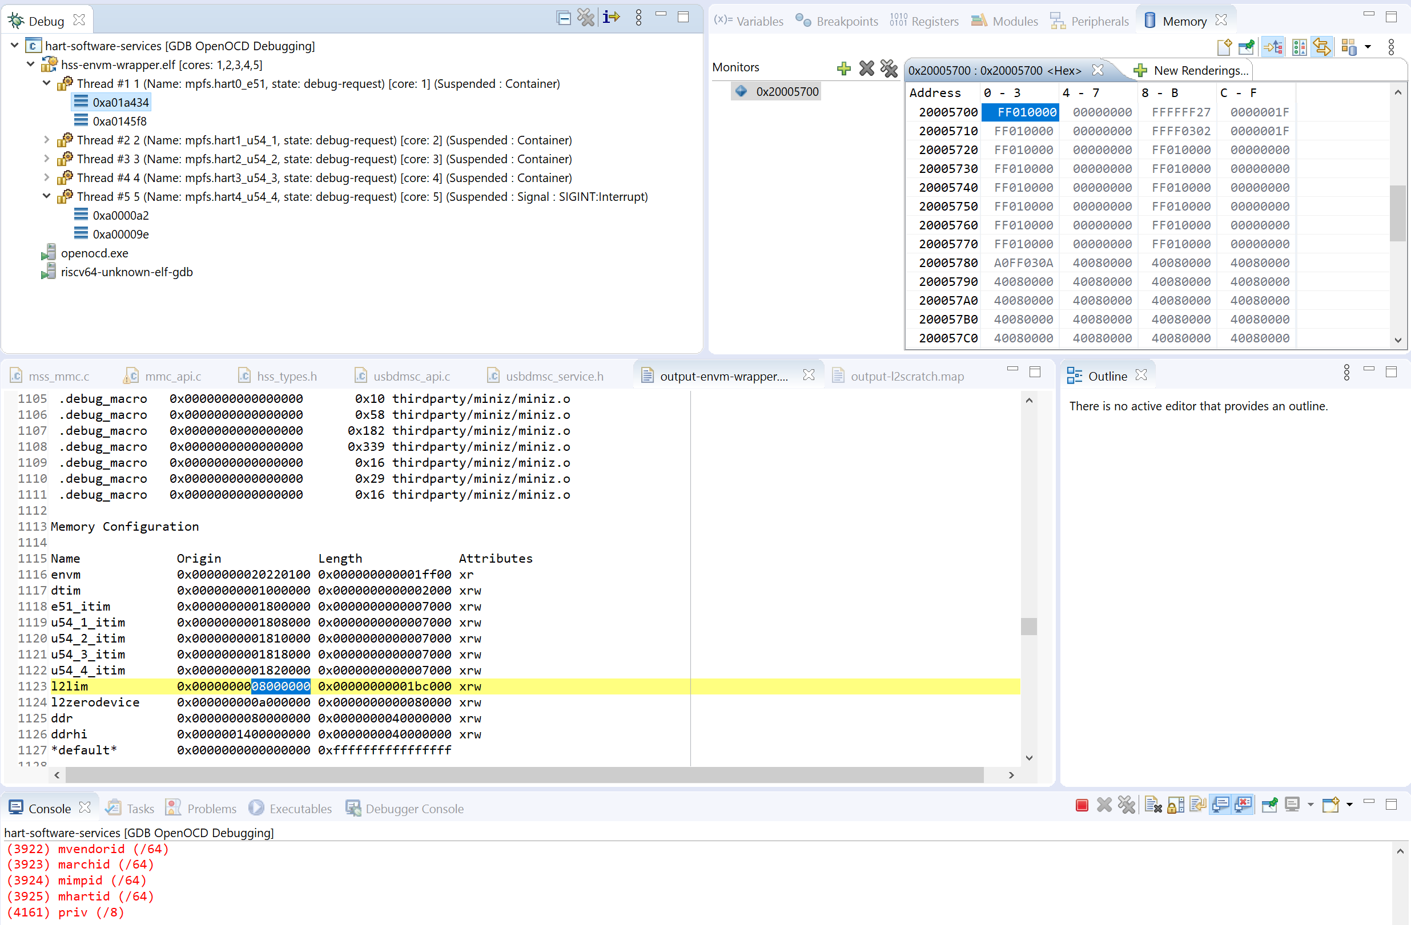Screen dimensions: 1411x925
Task: Remove the selected memory monitor
Action: pos(866,67)
